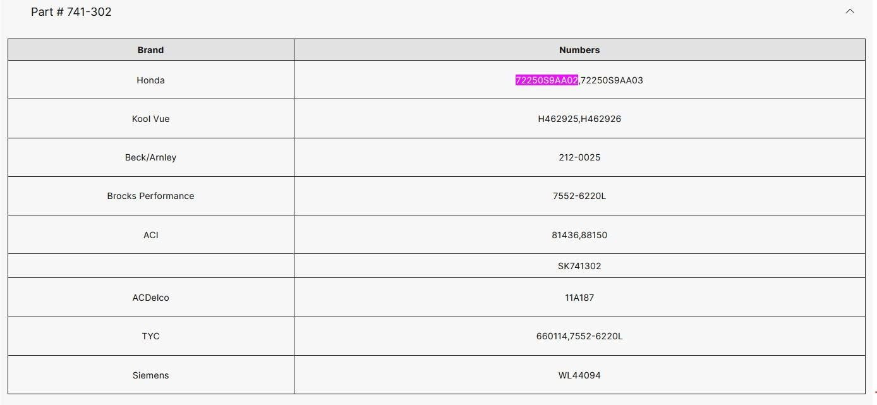Click ACI numbers 81436,88150
877x405 pixels.
579,235
